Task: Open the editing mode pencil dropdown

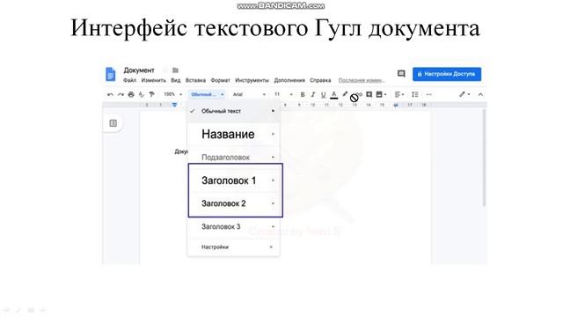Action: point(464,94)
